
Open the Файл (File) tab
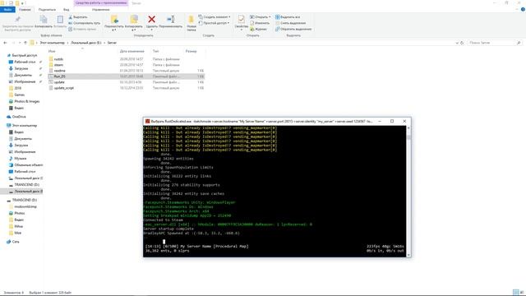coord(7,9)
